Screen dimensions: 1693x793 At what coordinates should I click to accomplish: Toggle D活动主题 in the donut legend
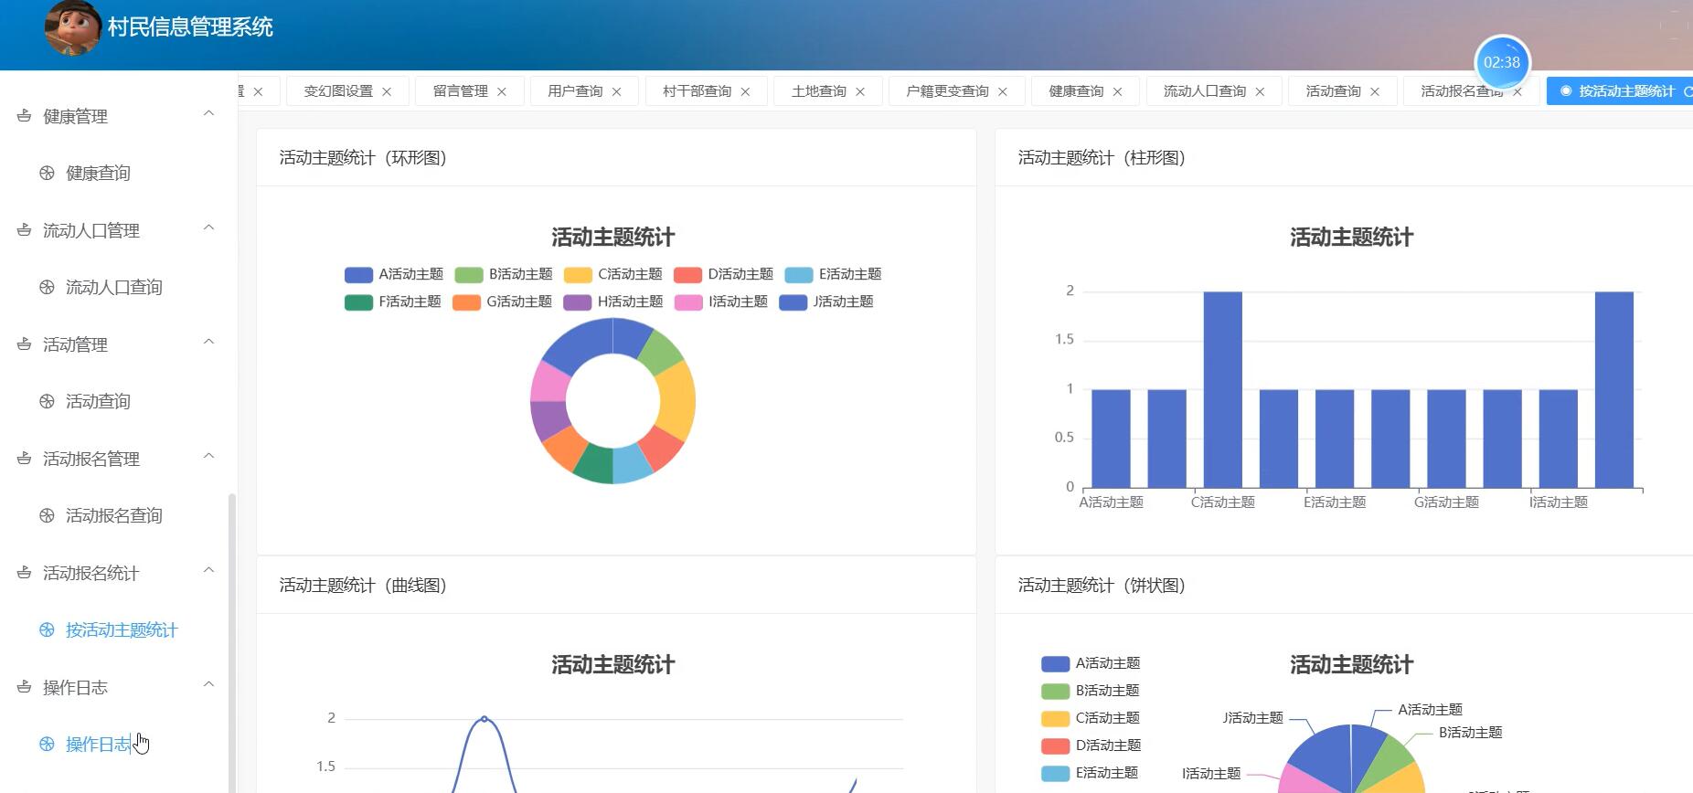coord(724,274)
